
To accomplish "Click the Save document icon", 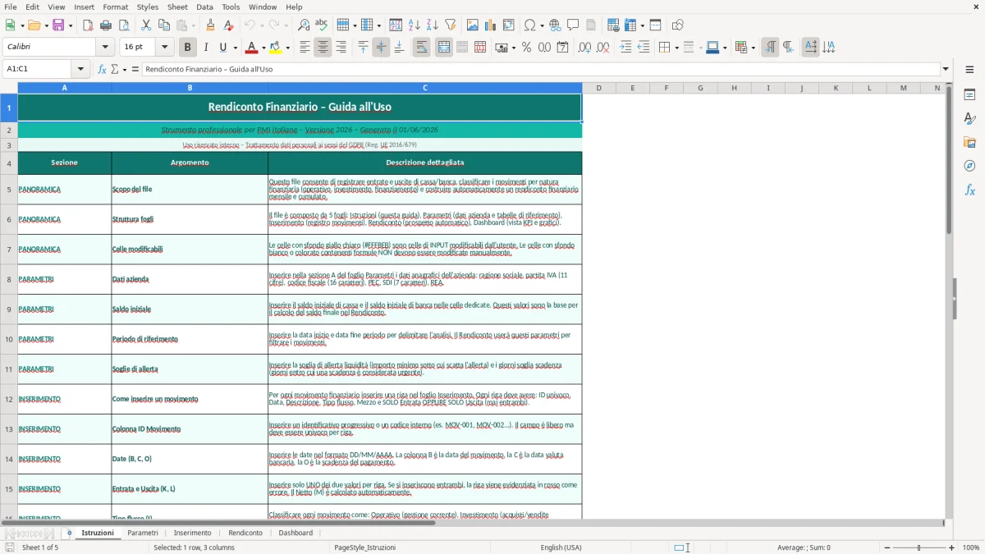I will [x=58, y=25].
